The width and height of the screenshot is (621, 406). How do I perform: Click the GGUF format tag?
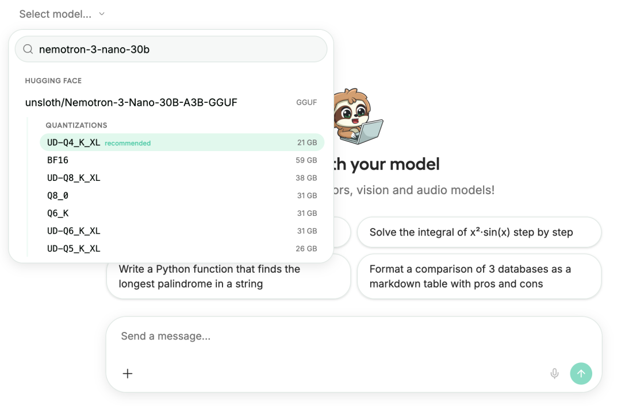[306, 102]
